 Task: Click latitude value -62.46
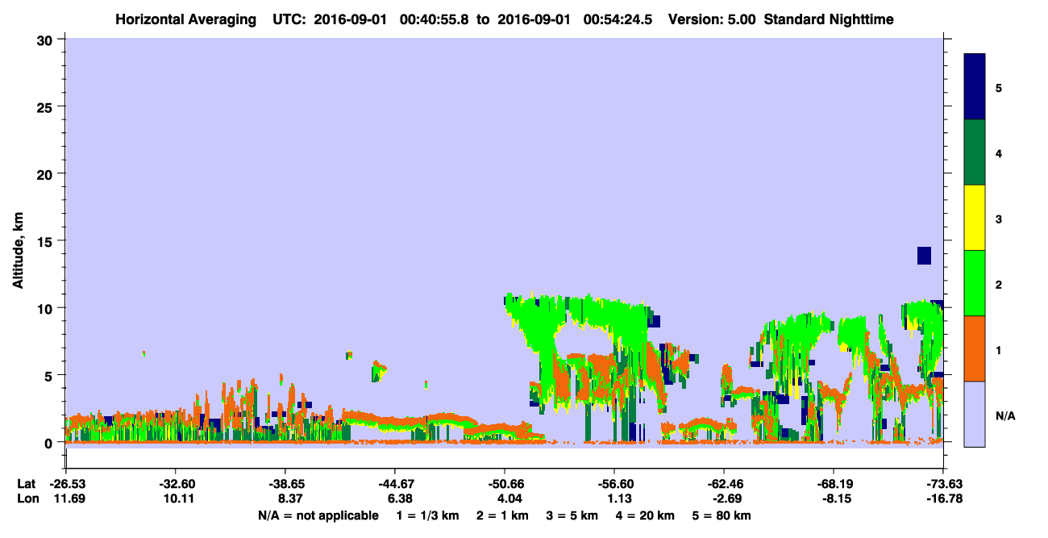(x=724, y=484)
